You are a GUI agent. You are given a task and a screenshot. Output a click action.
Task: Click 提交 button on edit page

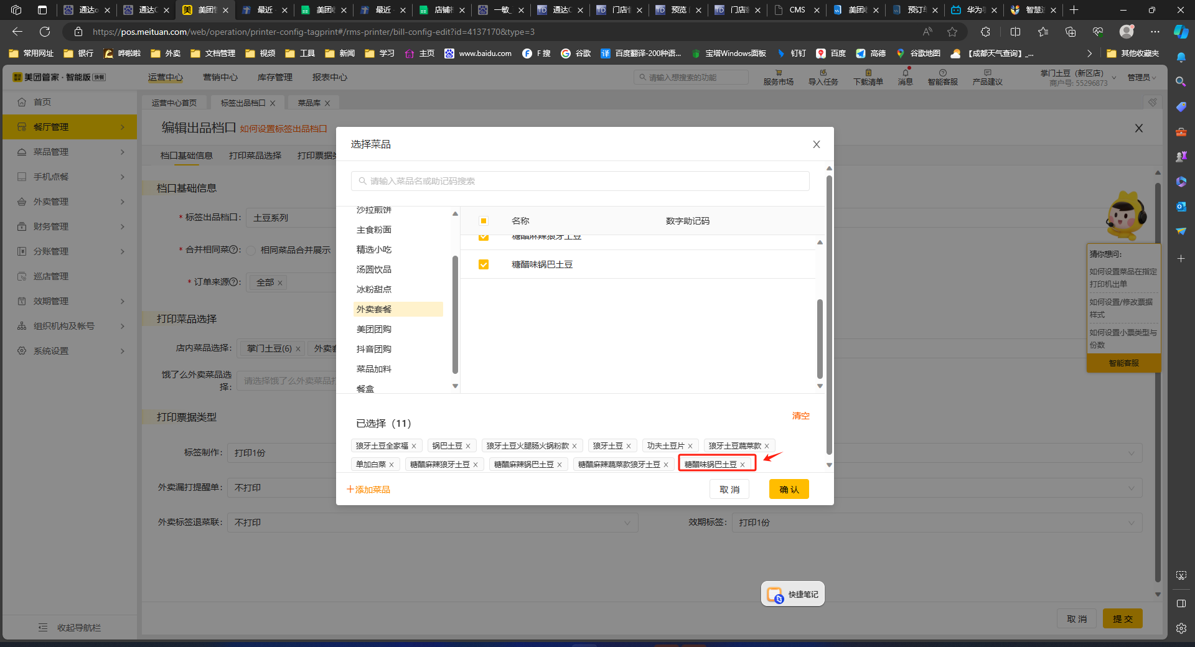pos(1123,619)
